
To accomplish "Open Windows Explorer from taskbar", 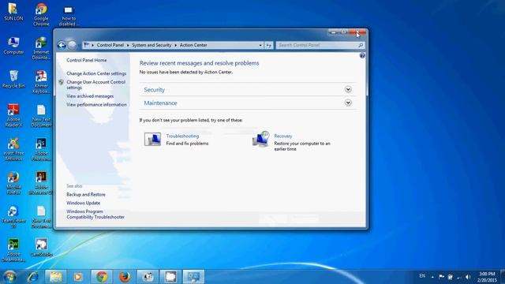I will [x=55, y=277].
